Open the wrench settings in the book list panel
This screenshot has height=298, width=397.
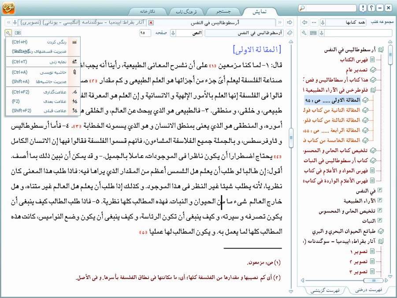[x=304, y=33]
